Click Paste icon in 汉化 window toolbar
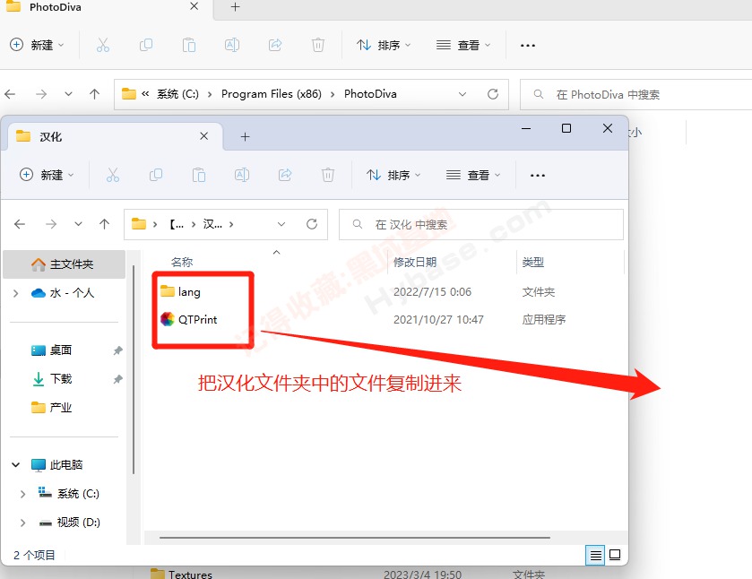Image resolution: width=752 pixels, height=579 pixels. point(199,175)
